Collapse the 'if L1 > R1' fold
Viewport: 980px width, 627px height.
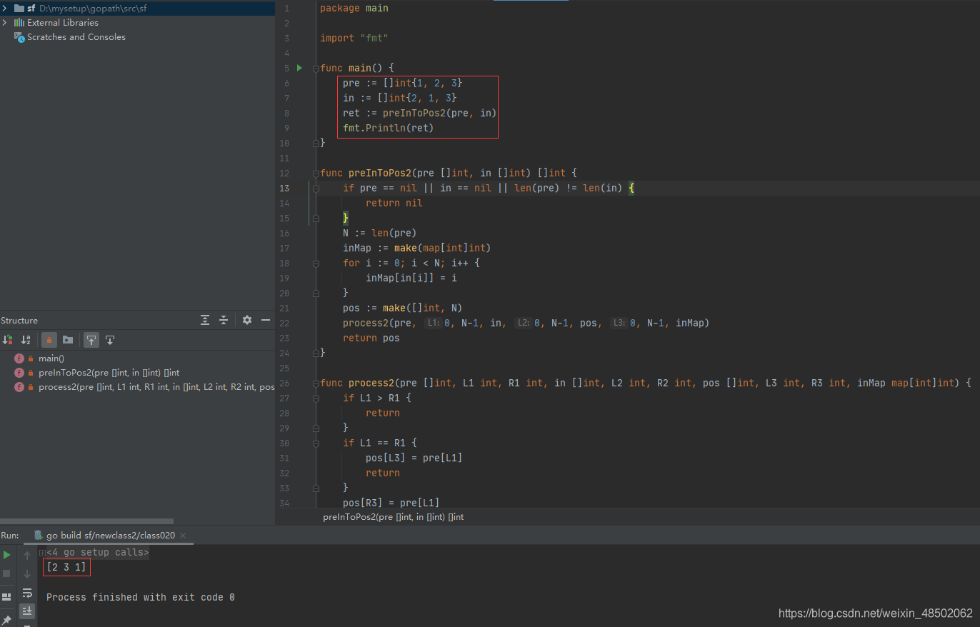tap(316, 398)
